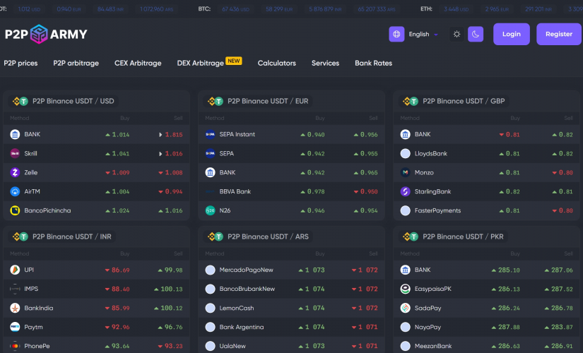Click the EasypaisaPK icon
Screen dimensions: 583x353
tap(406, 289)
